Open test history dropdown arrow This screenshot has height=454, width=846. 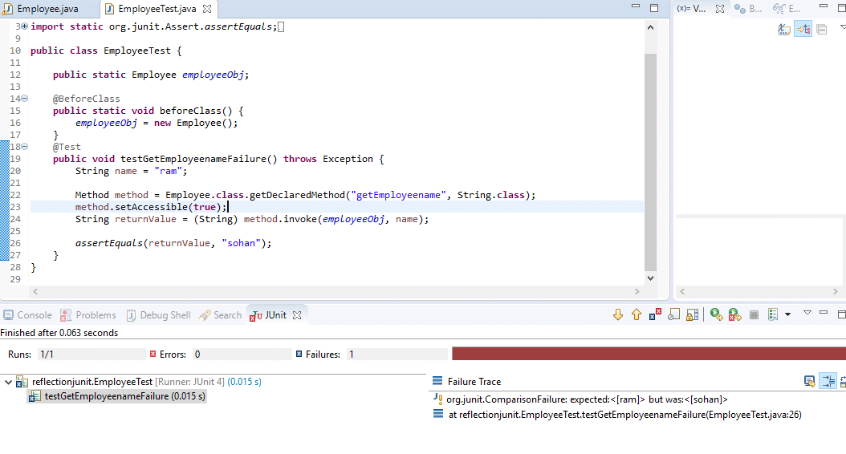click(787, 315)
